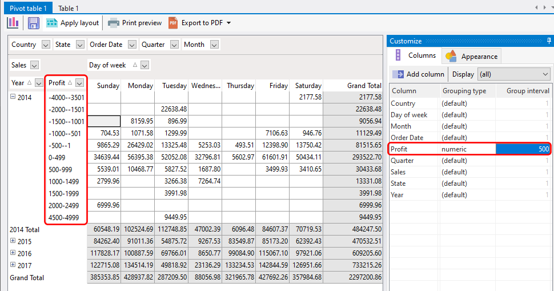
Task: Click the save floppy disk icon
Action: tap(33, 23)
